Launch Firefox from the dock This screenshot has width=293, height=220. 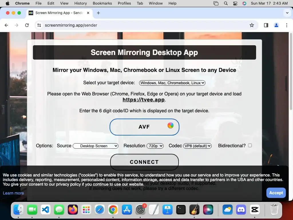coord(73,209)
